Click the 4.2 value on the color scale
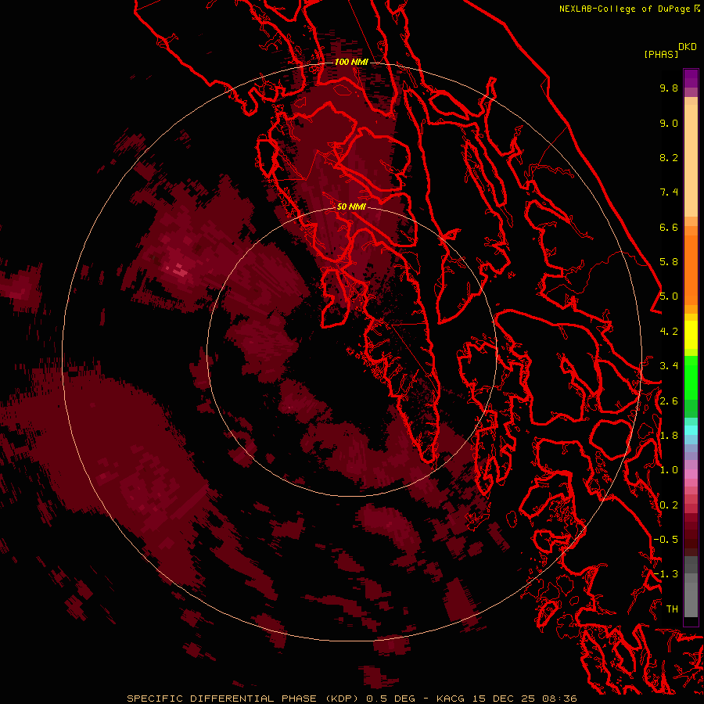This screenshot has width=704, height=704. click(x=669, y=332)
